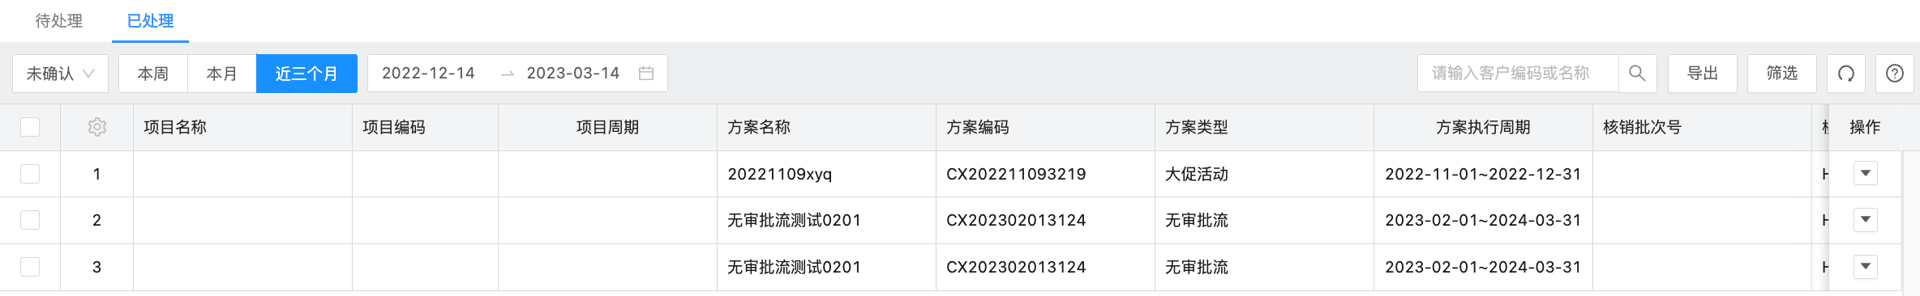Select the checkbox for row 2
Viewport: 1920px width, 296px height.
(x=30, y=220)
